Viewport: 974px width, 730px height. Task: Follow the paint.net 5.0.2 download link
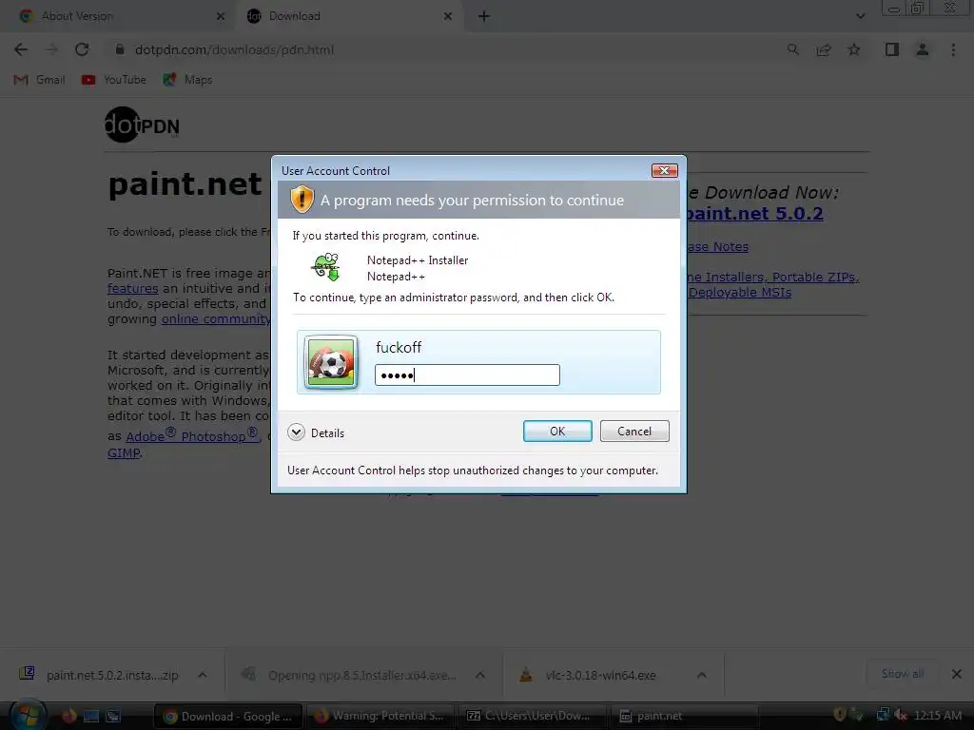point(754,214)
